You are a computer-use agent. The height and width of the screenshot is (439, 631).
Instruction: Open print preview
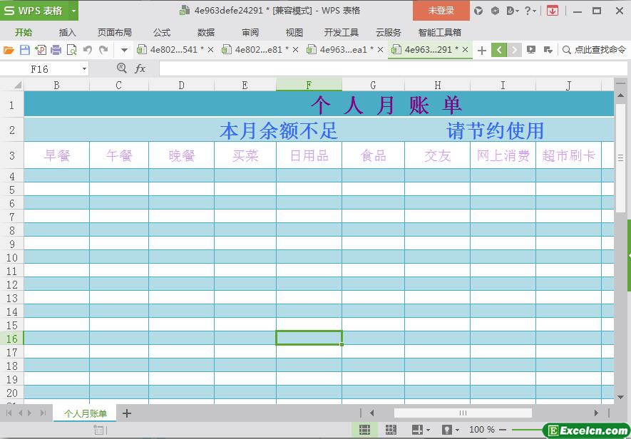click(x=71, y=50)
